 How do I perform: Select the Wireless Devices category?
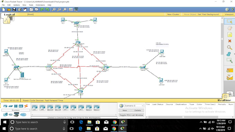[x=21, y=106]
